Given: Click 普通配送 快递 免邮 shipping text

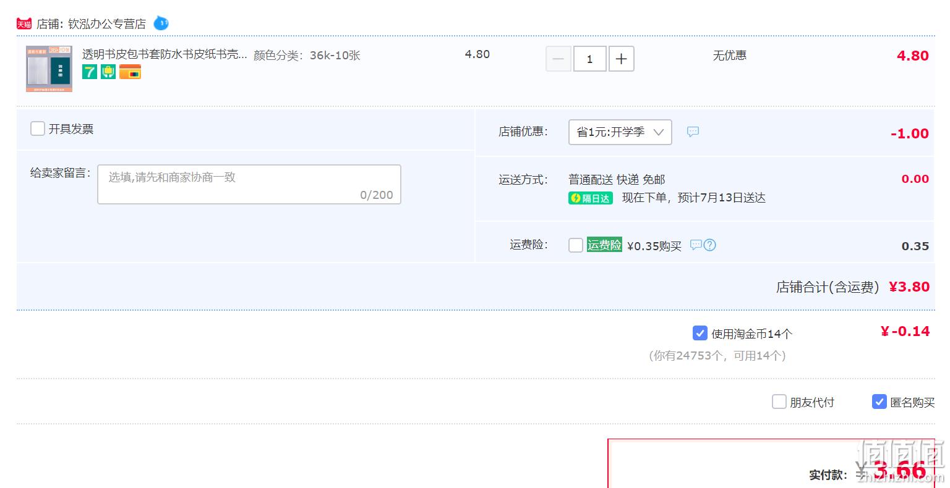Looking at the screenshot, I should tap(617, 180).
